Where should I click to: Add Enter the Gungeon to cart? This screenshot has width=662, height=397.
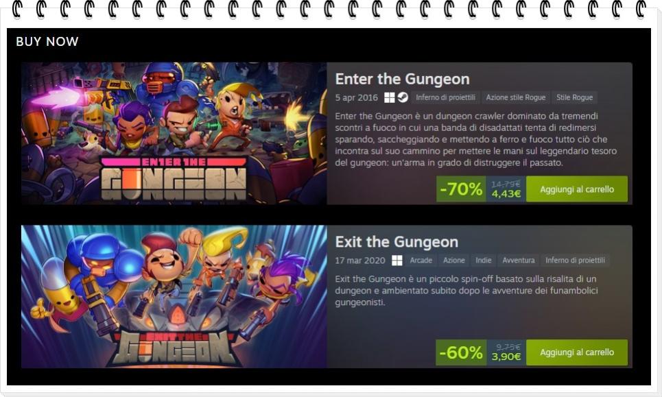577,189
